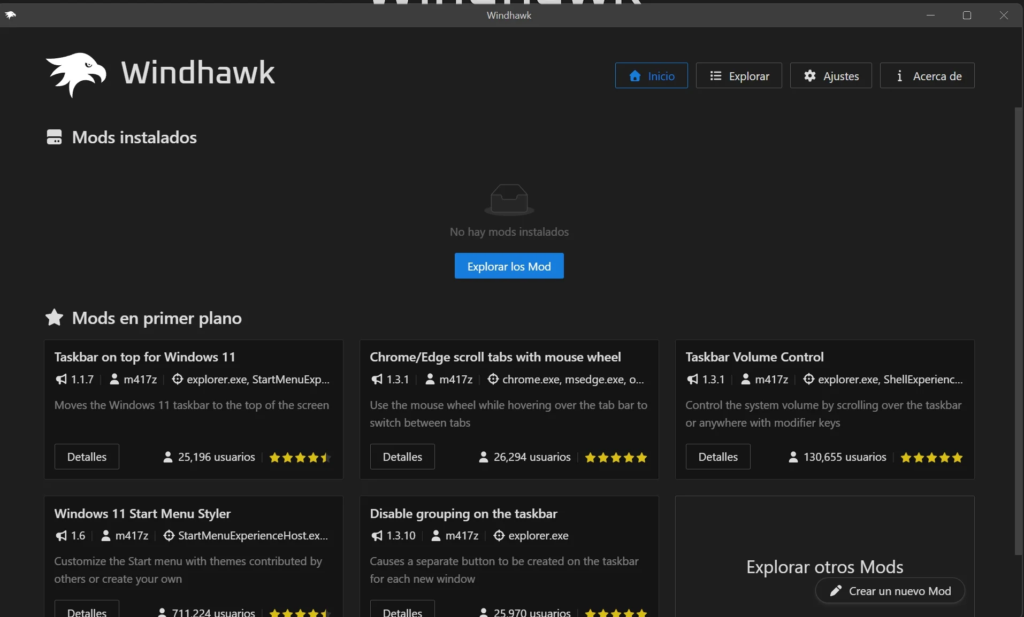Click author icon on Disable grouping mod
1024x617 pixels.
[x=436, y=535]
